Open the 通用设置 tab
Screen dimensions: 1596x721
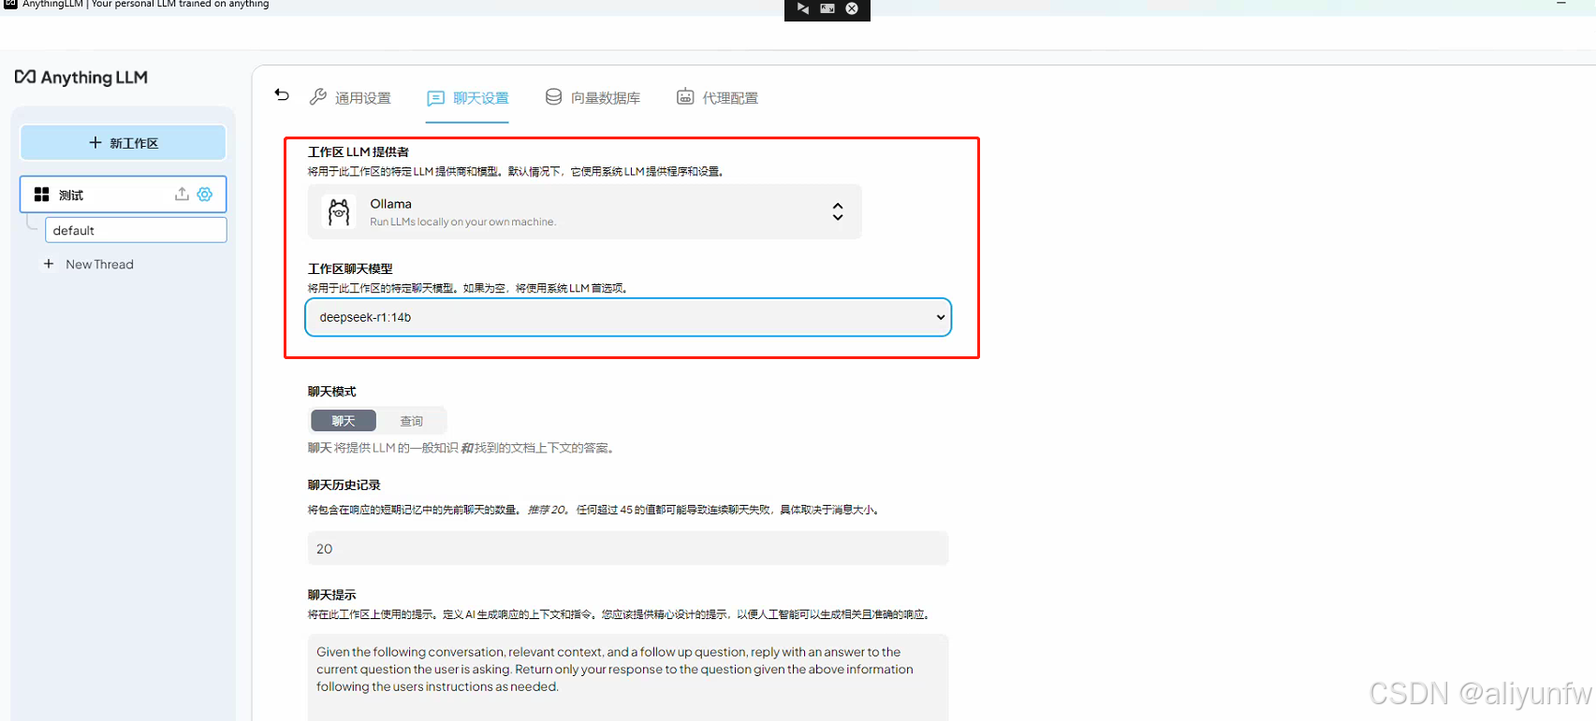[350, 97]
